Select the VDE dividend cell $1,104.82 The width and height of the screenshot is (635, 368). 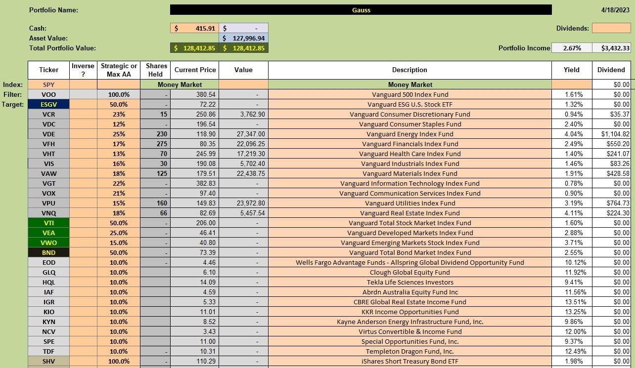tap(611, 134)
